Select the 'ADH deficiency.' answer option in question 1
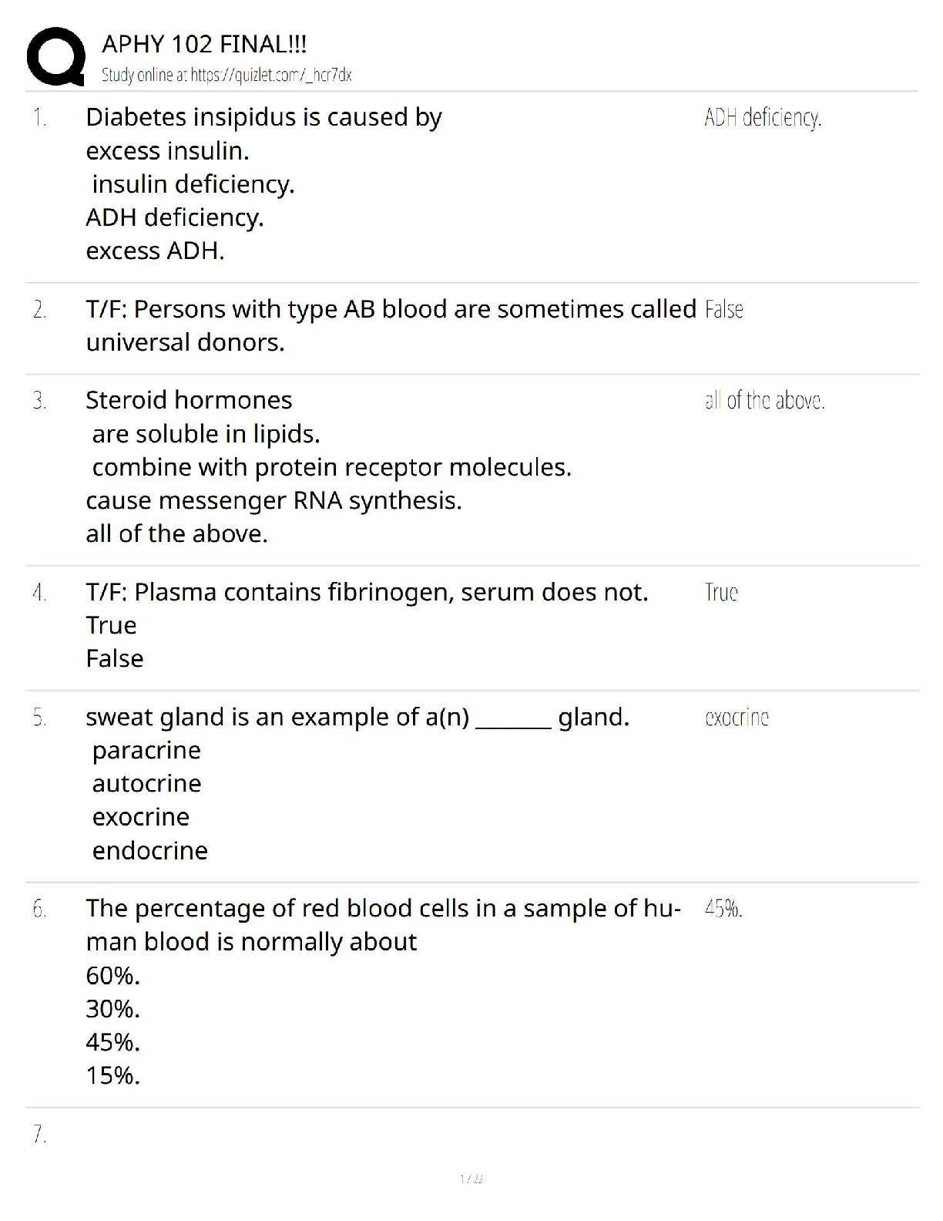Viewport: 943px width, 1221px height. [175, 218]
